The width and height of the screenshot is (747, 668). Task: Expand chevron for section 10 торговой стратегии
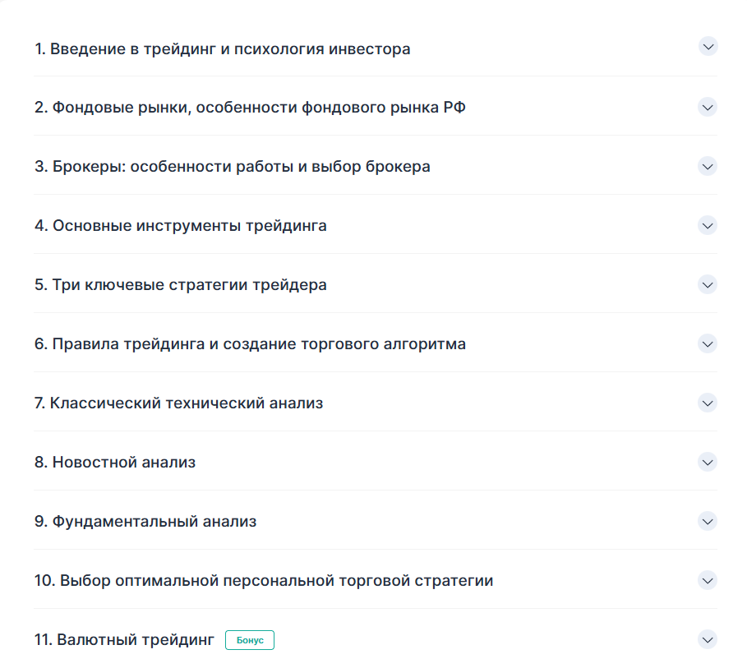pyautogui.click(x=708, y=580)
